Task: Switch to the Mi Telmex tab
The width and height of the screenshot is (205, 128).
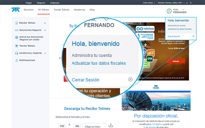Action: click(x=43, y=10)
